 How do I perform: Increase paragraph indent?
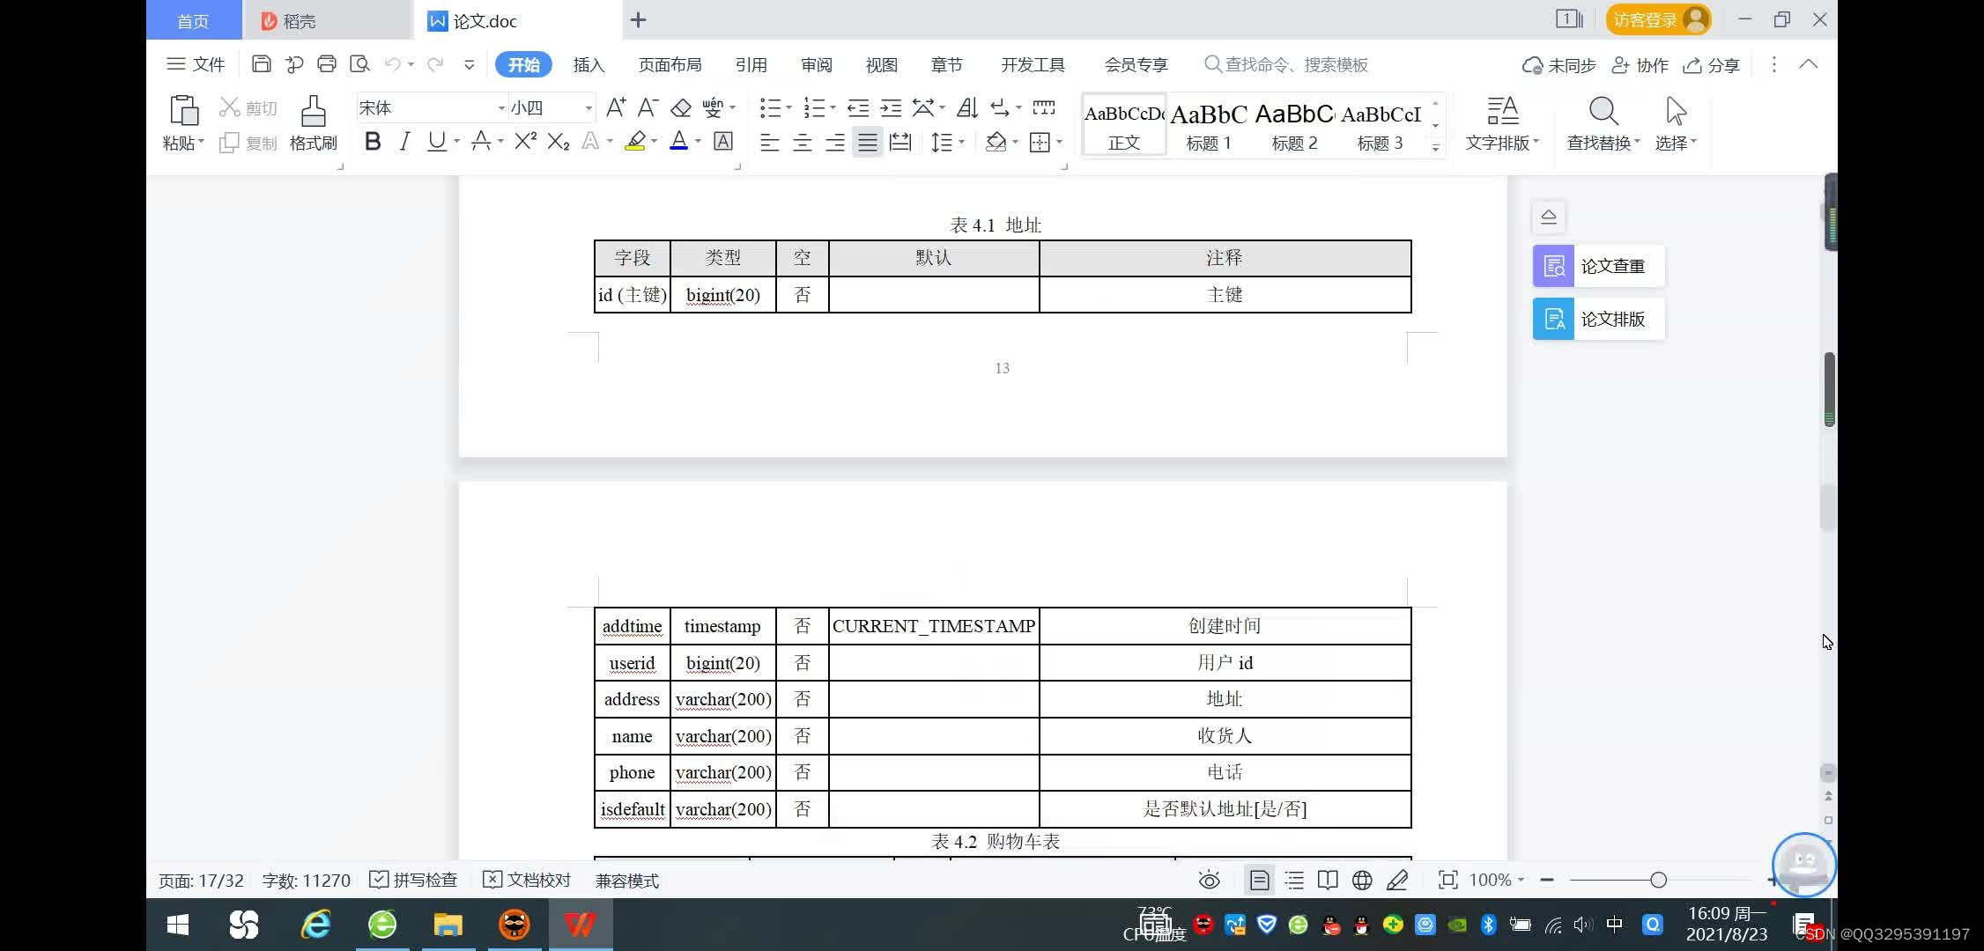pyautogui.click(x=891, y=107)
